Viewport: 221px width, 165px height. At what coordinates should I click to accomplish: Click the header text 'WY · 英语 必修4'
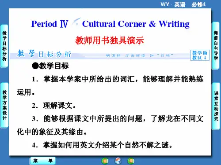coord(183,4)
